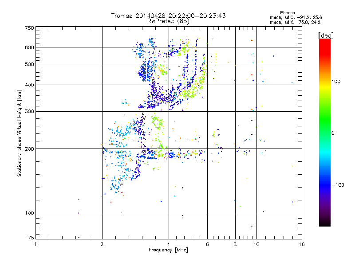Click the y-axis tick label '200'
Screen dimensions: 355x266
[30, 149]
